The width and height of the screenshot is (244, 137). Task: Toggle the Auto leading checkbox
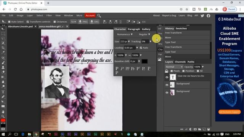pos(141,48)
